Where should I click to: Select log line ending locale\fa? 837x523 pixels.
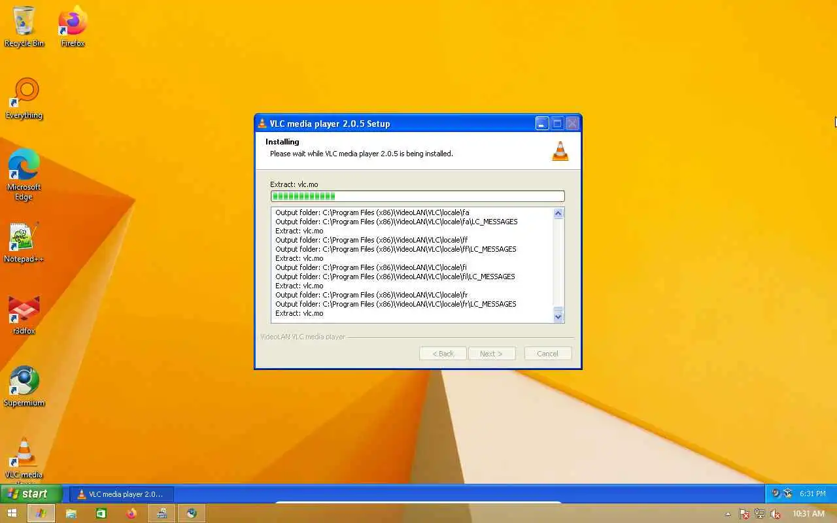click(x=372, y=212)
